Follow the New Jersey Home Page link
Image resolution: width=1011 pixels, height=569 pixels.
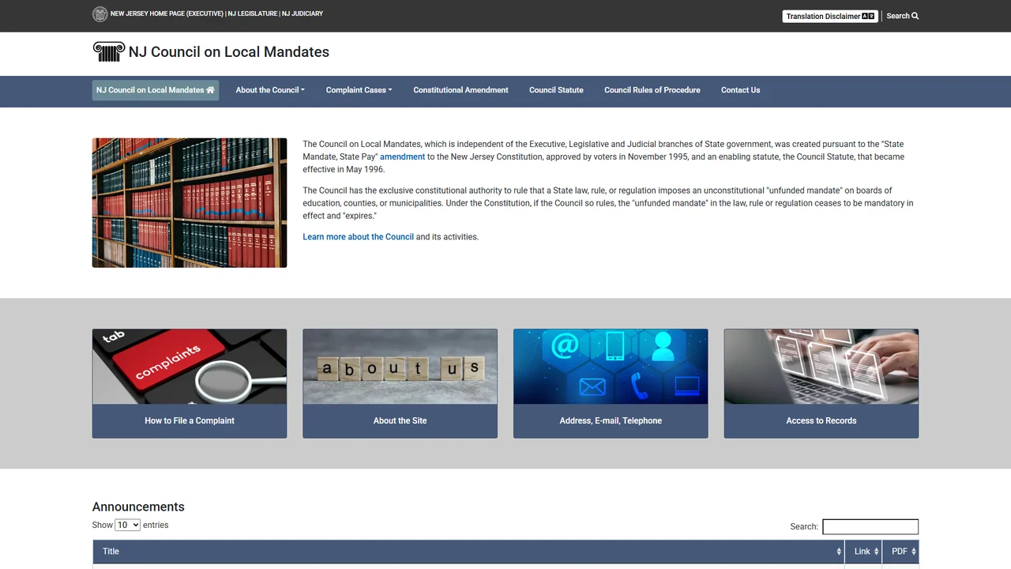coord(167,14)
